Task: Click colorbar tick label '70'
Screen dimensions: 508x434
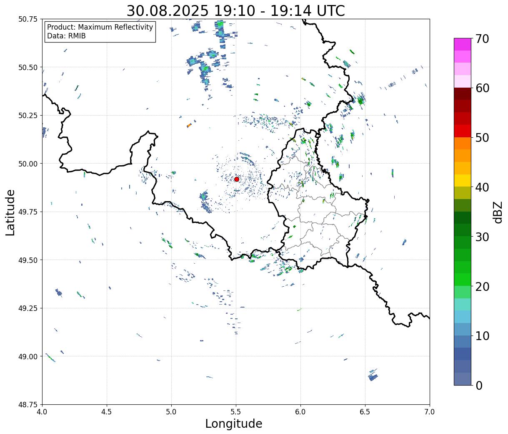Action: pos(482,39)
